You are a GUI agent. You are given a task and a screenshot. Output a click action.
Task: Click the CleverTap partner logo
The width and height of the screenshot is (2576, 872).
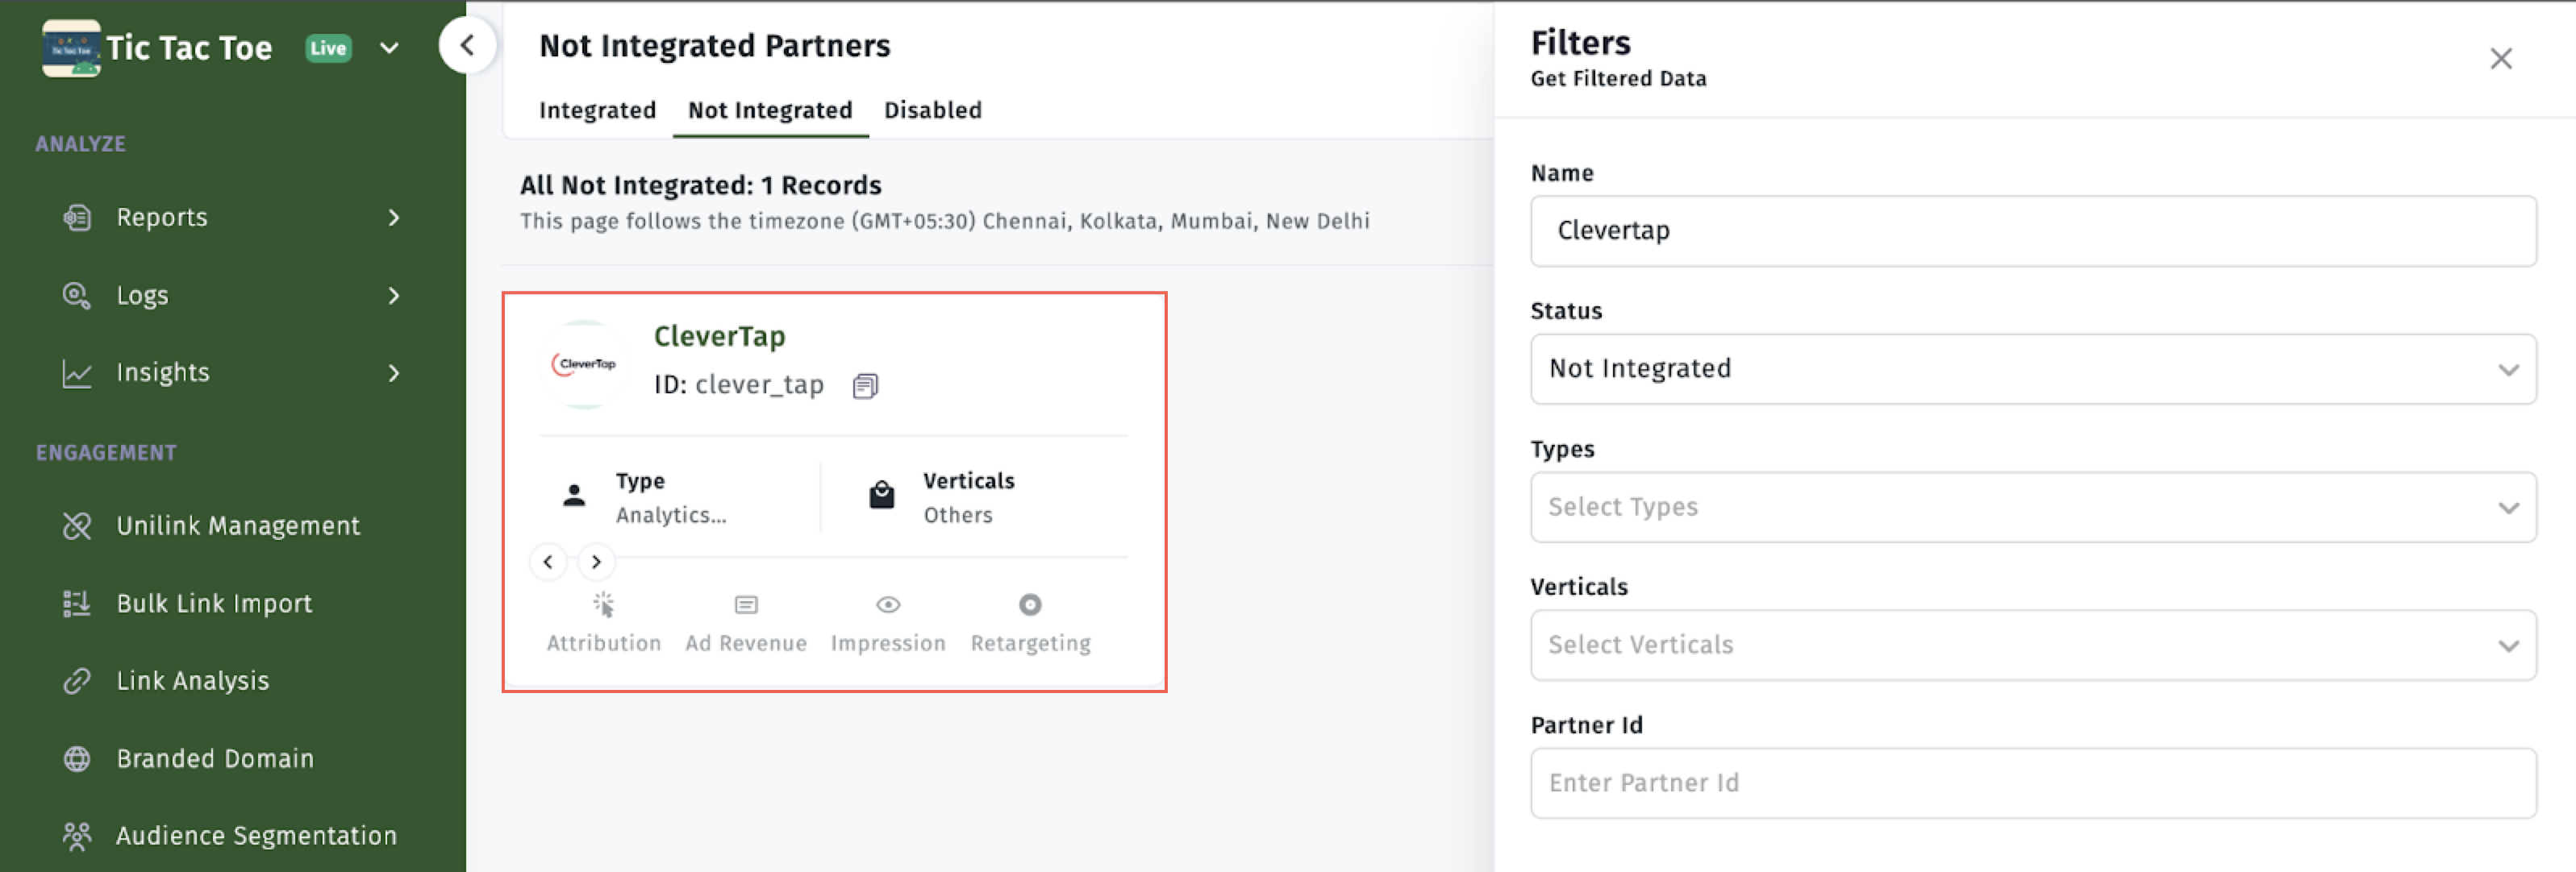click(x=584, y=363)
